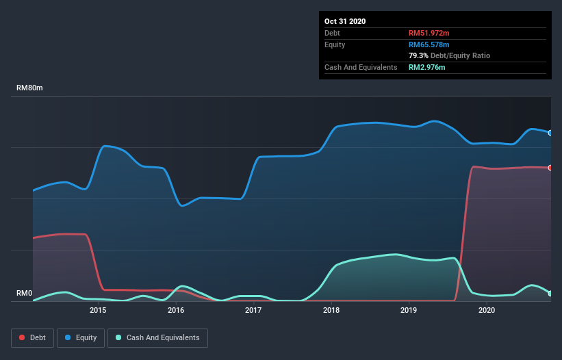Click the 2016 x-axis label
This screenshot has width=562, height=360.
(176, 310)
